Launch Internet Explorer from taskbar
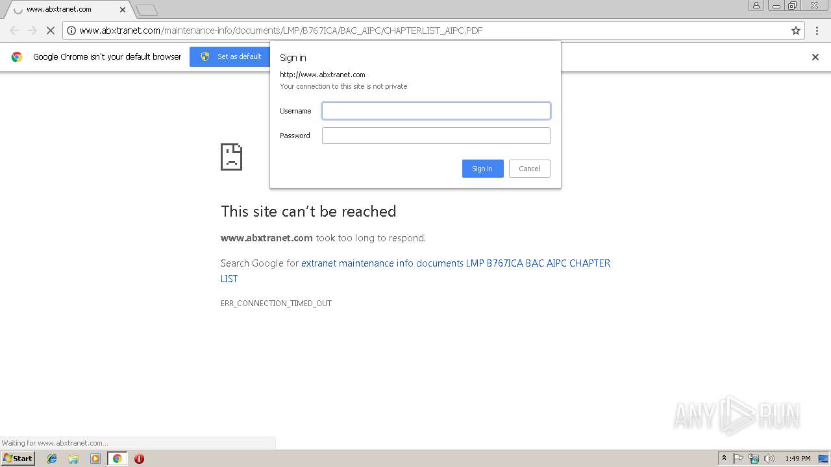The image size is (831, 467). [52, 459]
